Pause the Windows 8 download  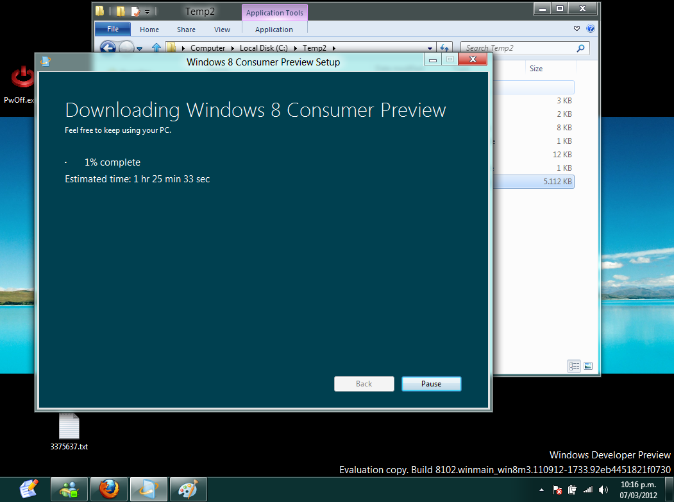point(431,383)
